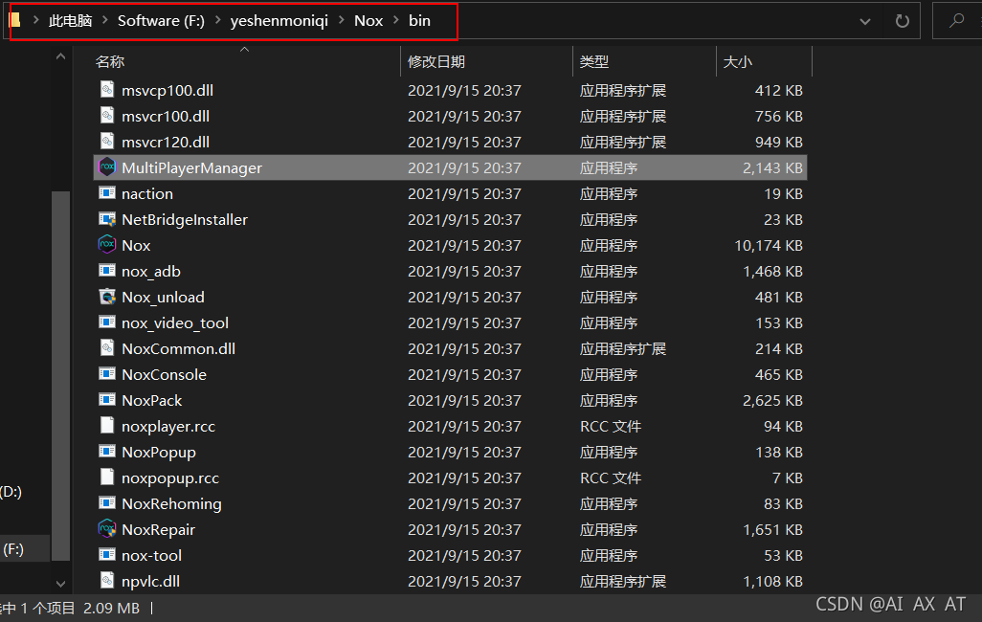Expand chevron before 此电脑 in path
The image size is (982, 622).
point(35,21)
